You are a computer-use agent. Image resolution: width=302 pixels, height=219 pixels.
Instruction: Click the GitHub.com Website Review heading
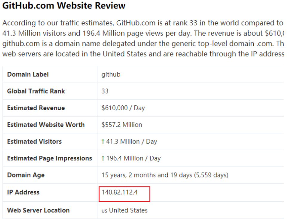[64, 5]
